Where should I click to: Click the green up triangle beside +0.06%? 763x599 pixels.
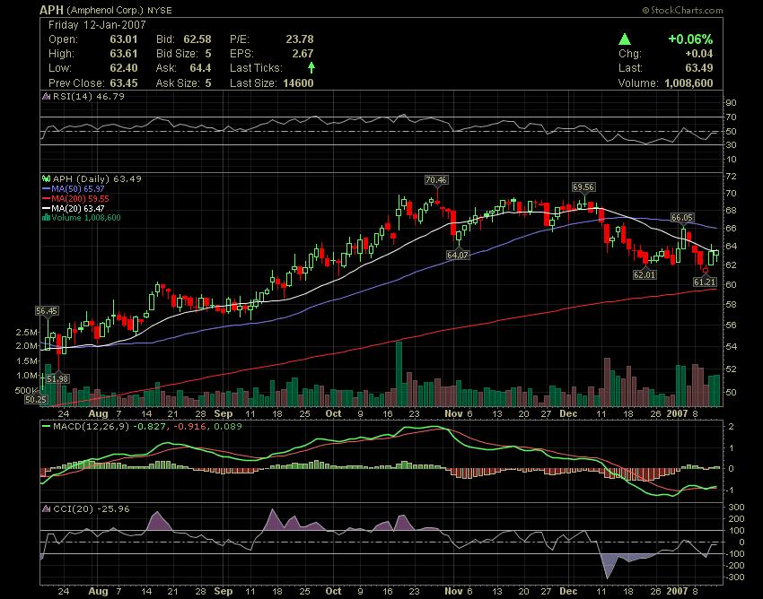click(x=625, y=39)
